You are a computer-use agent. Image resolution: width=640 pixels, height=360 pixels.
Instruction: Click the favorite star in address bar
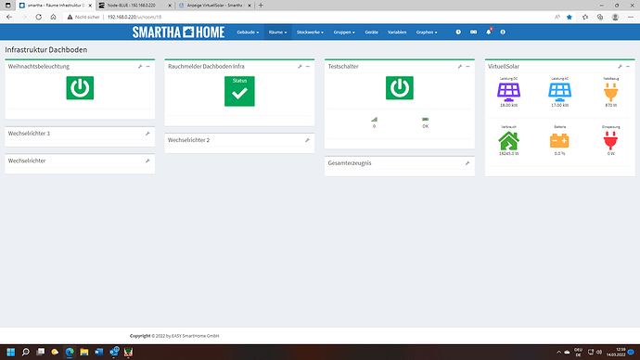(x=570, y=17)
